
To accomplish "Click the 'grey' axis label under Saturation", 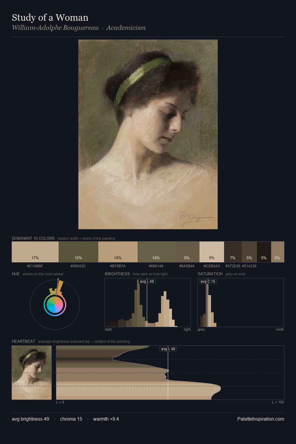I will pyautogui.click(x=201, y=329).
